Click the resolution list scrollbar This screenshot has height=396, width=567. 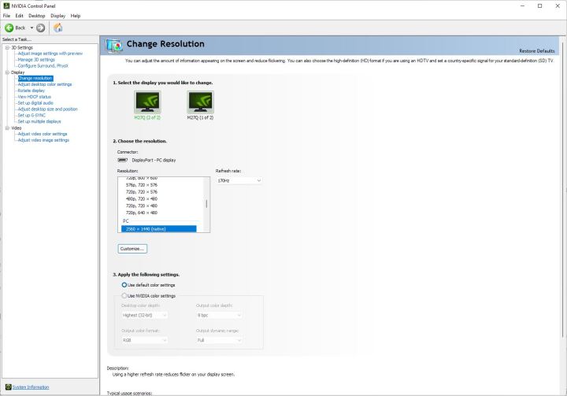point(207,203)
